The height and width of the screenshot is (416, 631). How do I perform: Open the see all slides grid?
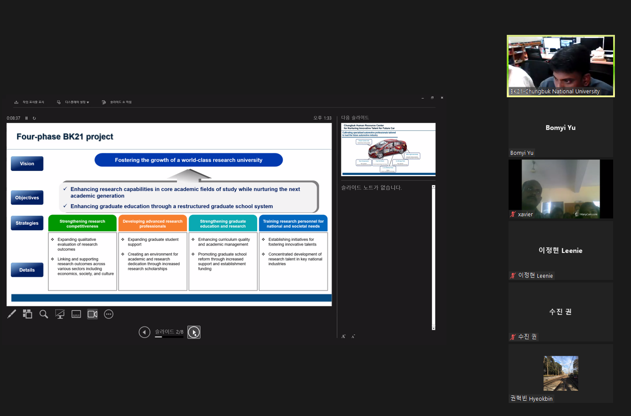28,314
